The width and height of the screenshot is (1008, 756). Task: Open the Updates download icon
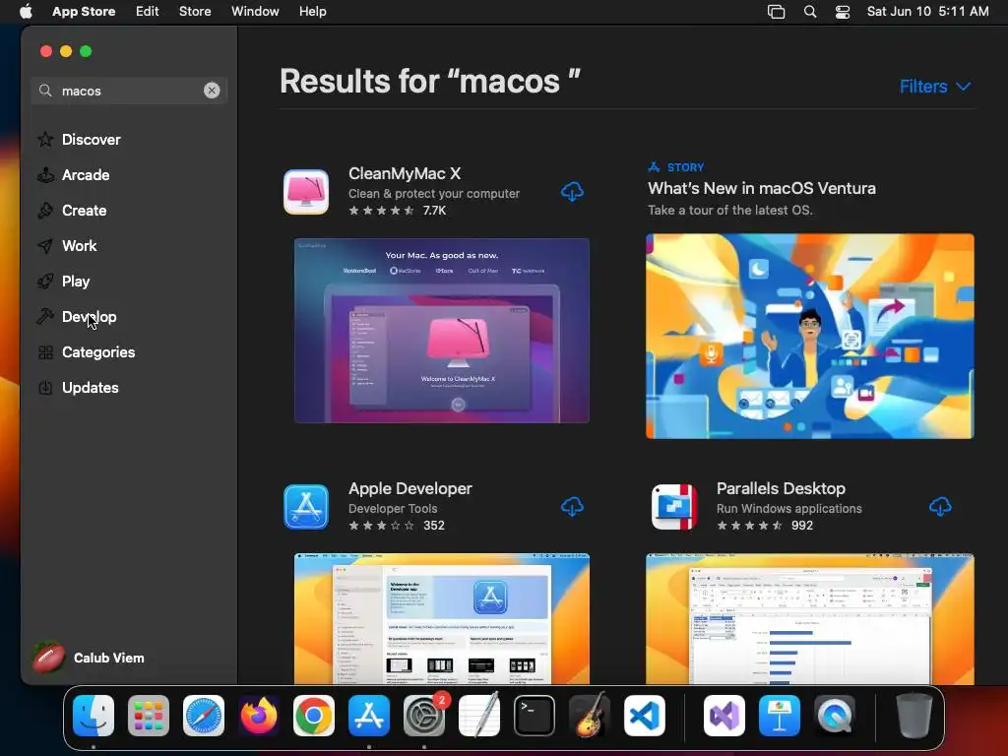pyautogui.click(x=45, y=388)
